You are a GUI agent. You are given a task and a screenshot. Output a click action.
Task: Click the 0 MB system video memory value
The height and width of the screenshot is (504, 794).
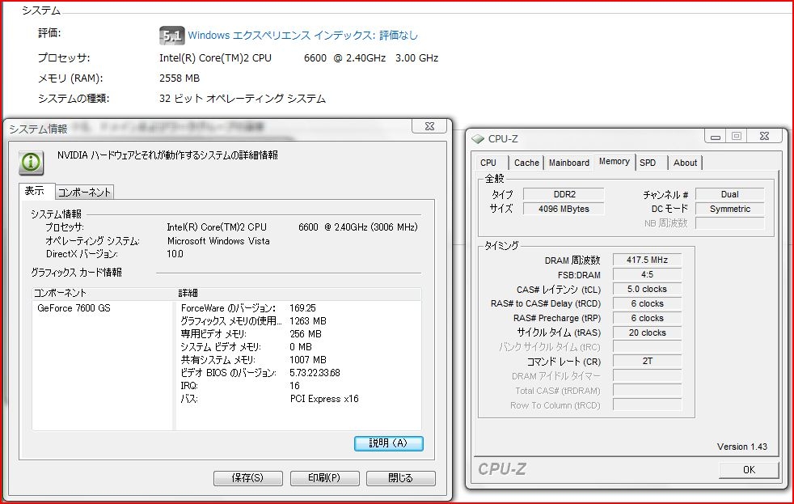point(301,347)
